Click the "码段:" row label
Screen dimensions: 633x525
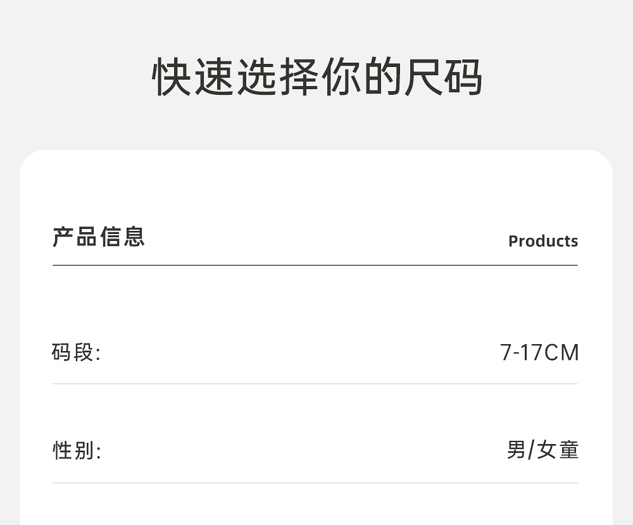pos(76,352)
